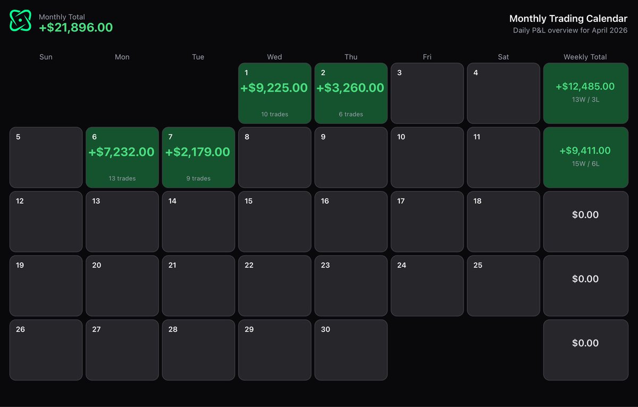Select the empty day cell for April 30
Image resolution: width=638 pixels, height=407 pixels.
351,350
